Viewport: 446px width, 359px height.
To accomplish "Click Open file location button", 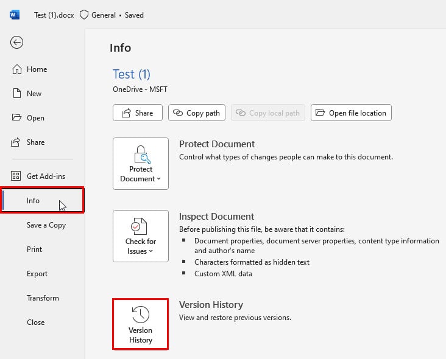I will (x=351, y=113).
